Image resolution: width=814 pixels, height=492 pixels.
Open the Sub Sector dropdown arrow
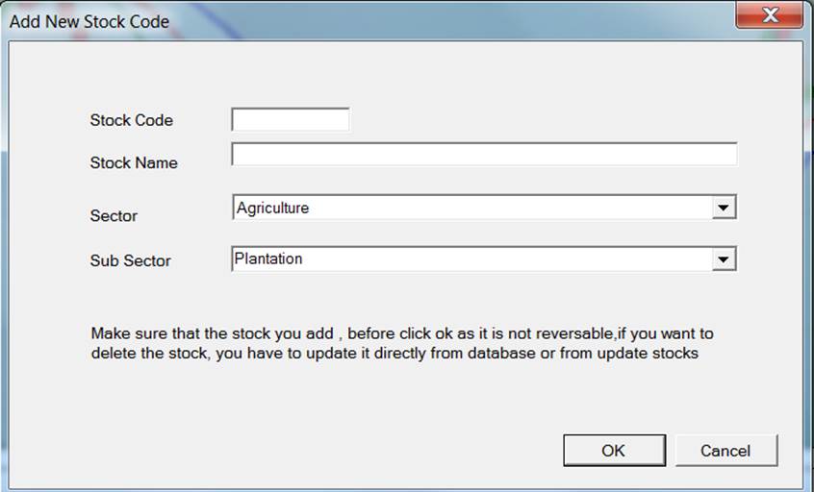pyautogui.click(x=725, y=258)
